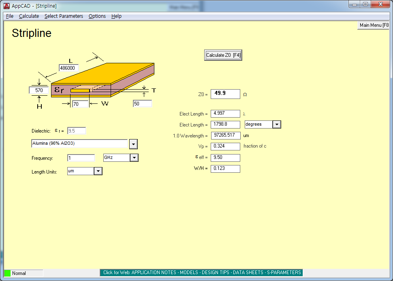This screenshot has width=393, height=281.
Task: Click the height H input field
Action: tap(39, 90)
